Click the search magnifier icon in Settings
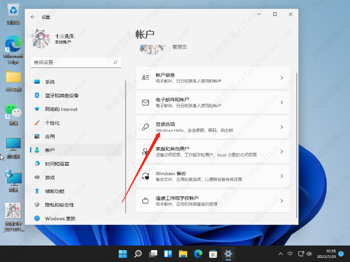This screenshot has width=350, height=262. pos(115,62)
